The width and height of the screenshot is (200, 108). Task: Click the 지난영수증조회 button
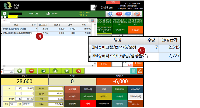pyautogui.click(x=104, y=103)
